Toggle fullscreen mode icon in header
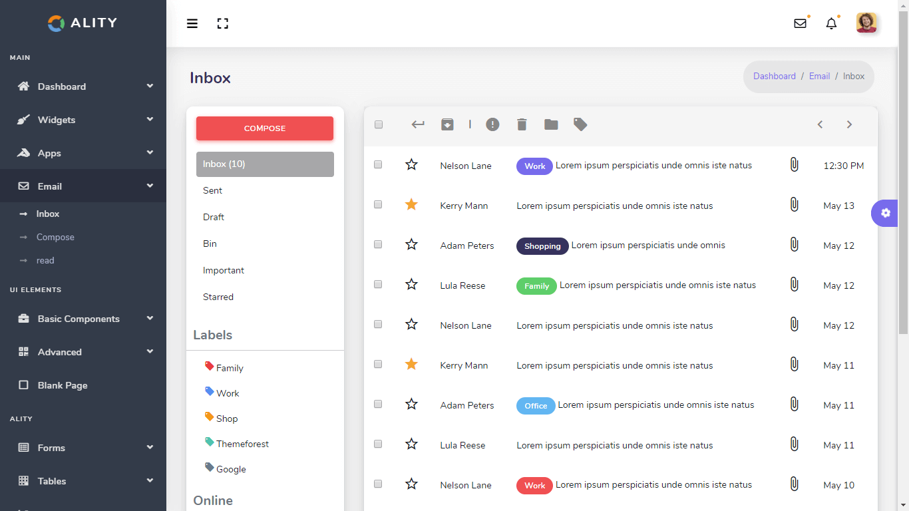 [223, 24]
